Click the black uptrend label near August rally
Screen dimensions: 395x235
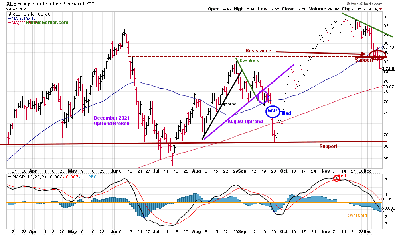pyautogui.click(x=229, y=104)
